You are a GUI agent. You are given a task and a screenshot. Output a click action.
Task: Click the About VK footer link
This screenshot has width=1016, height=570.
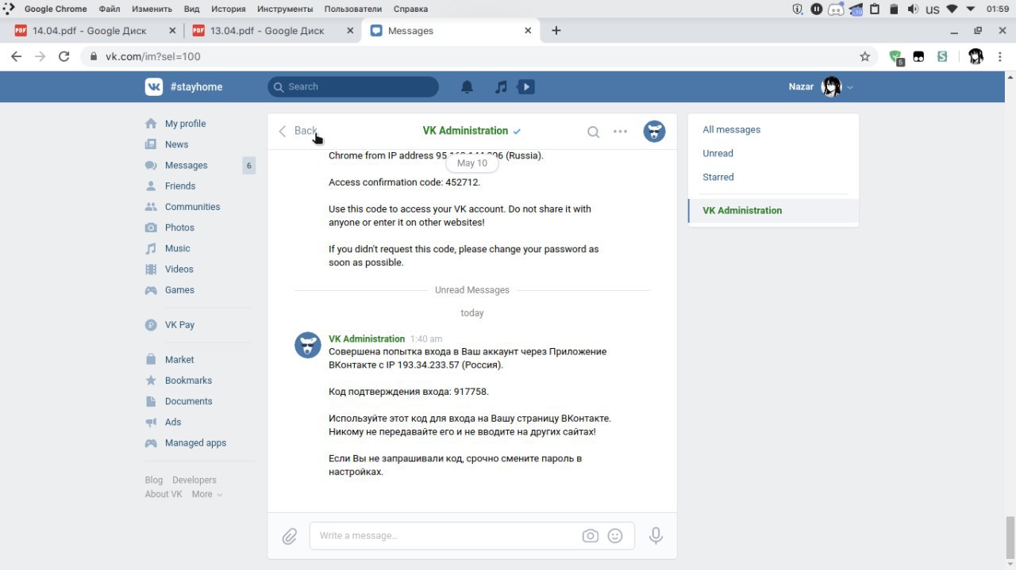click(x=164, y=494)
